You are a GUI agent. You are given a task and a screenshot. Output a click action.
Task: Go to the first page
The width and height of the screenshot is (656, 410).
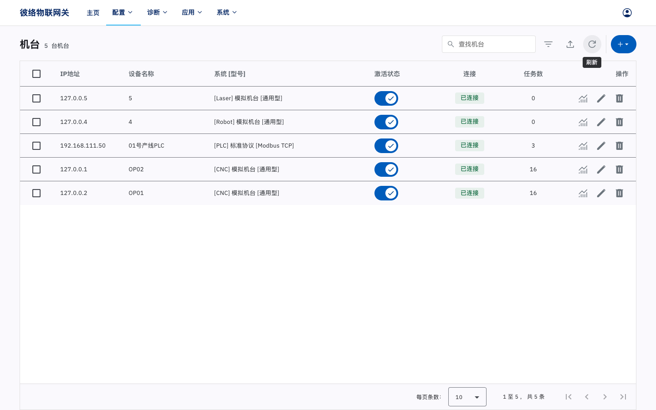(x=569, y=397)
